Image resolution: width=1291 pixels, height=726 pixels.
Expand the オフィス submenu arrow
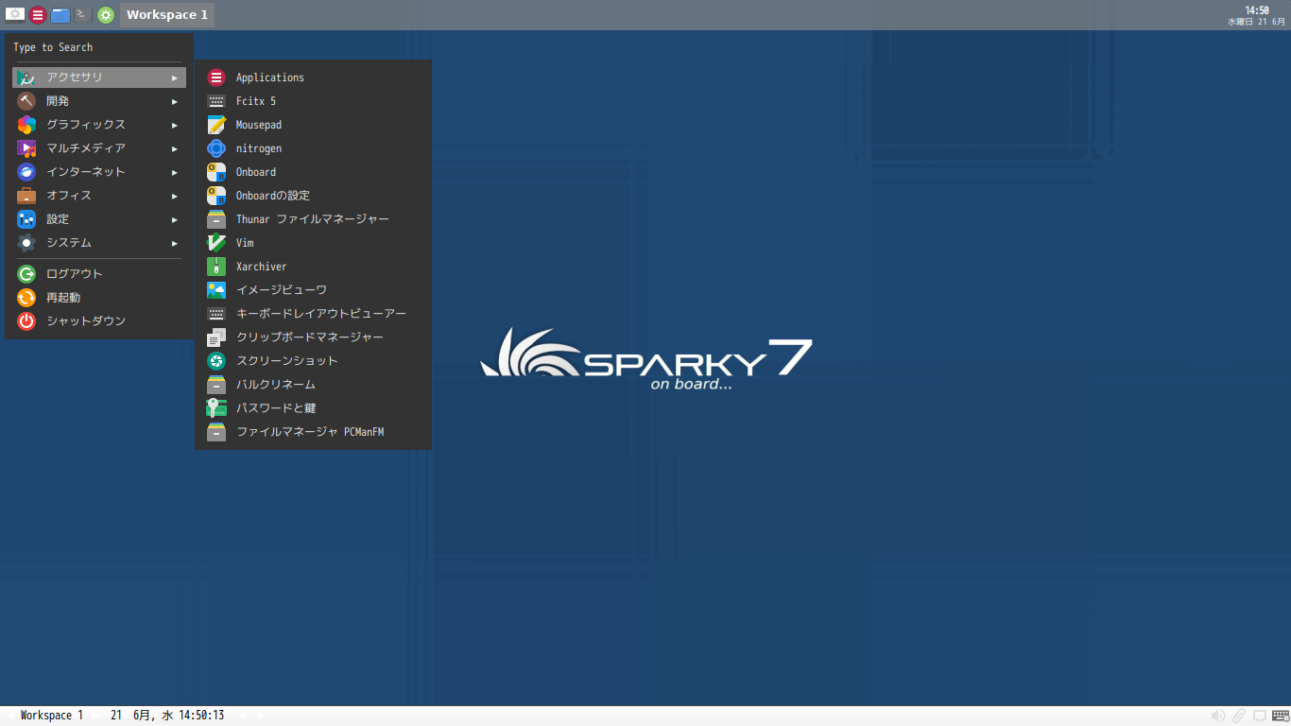click(x=175, y=196)
